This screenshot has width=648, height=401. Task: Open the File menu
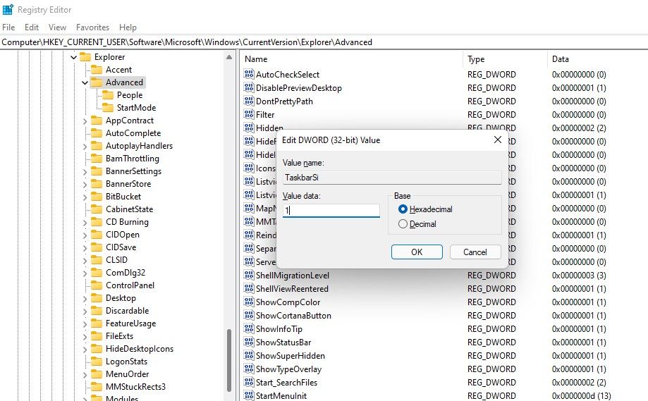tap(8, 27)
